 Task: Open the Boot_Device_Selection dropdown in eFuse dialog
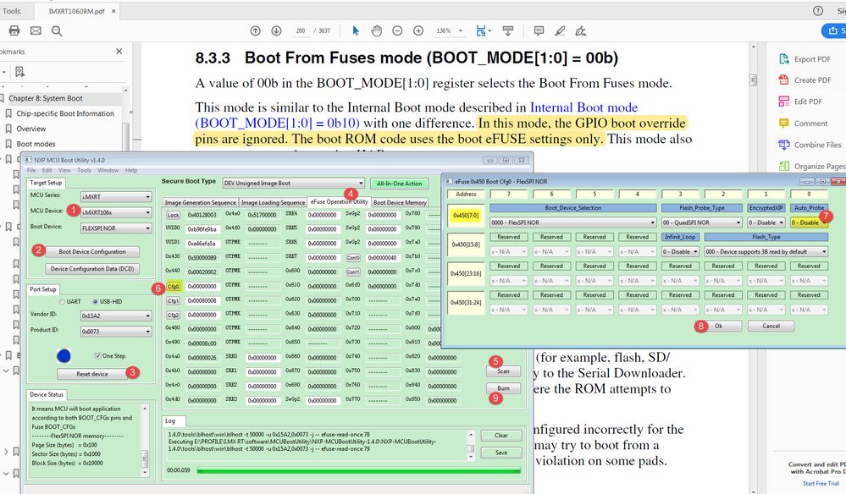click(x=573, y=222)
